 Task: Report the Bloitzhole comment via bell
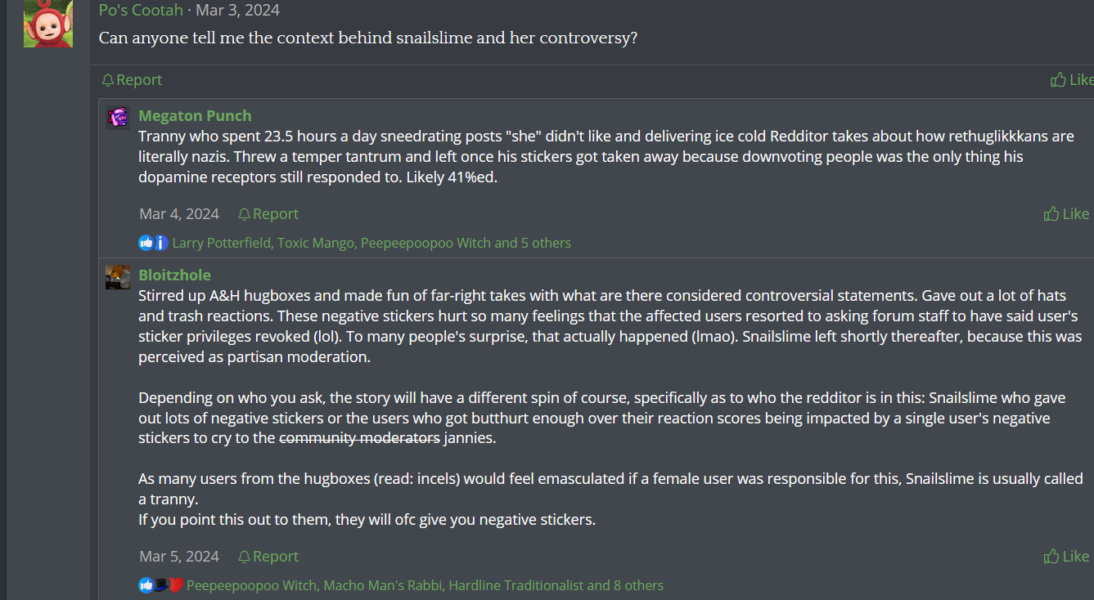tap(268, 557)
